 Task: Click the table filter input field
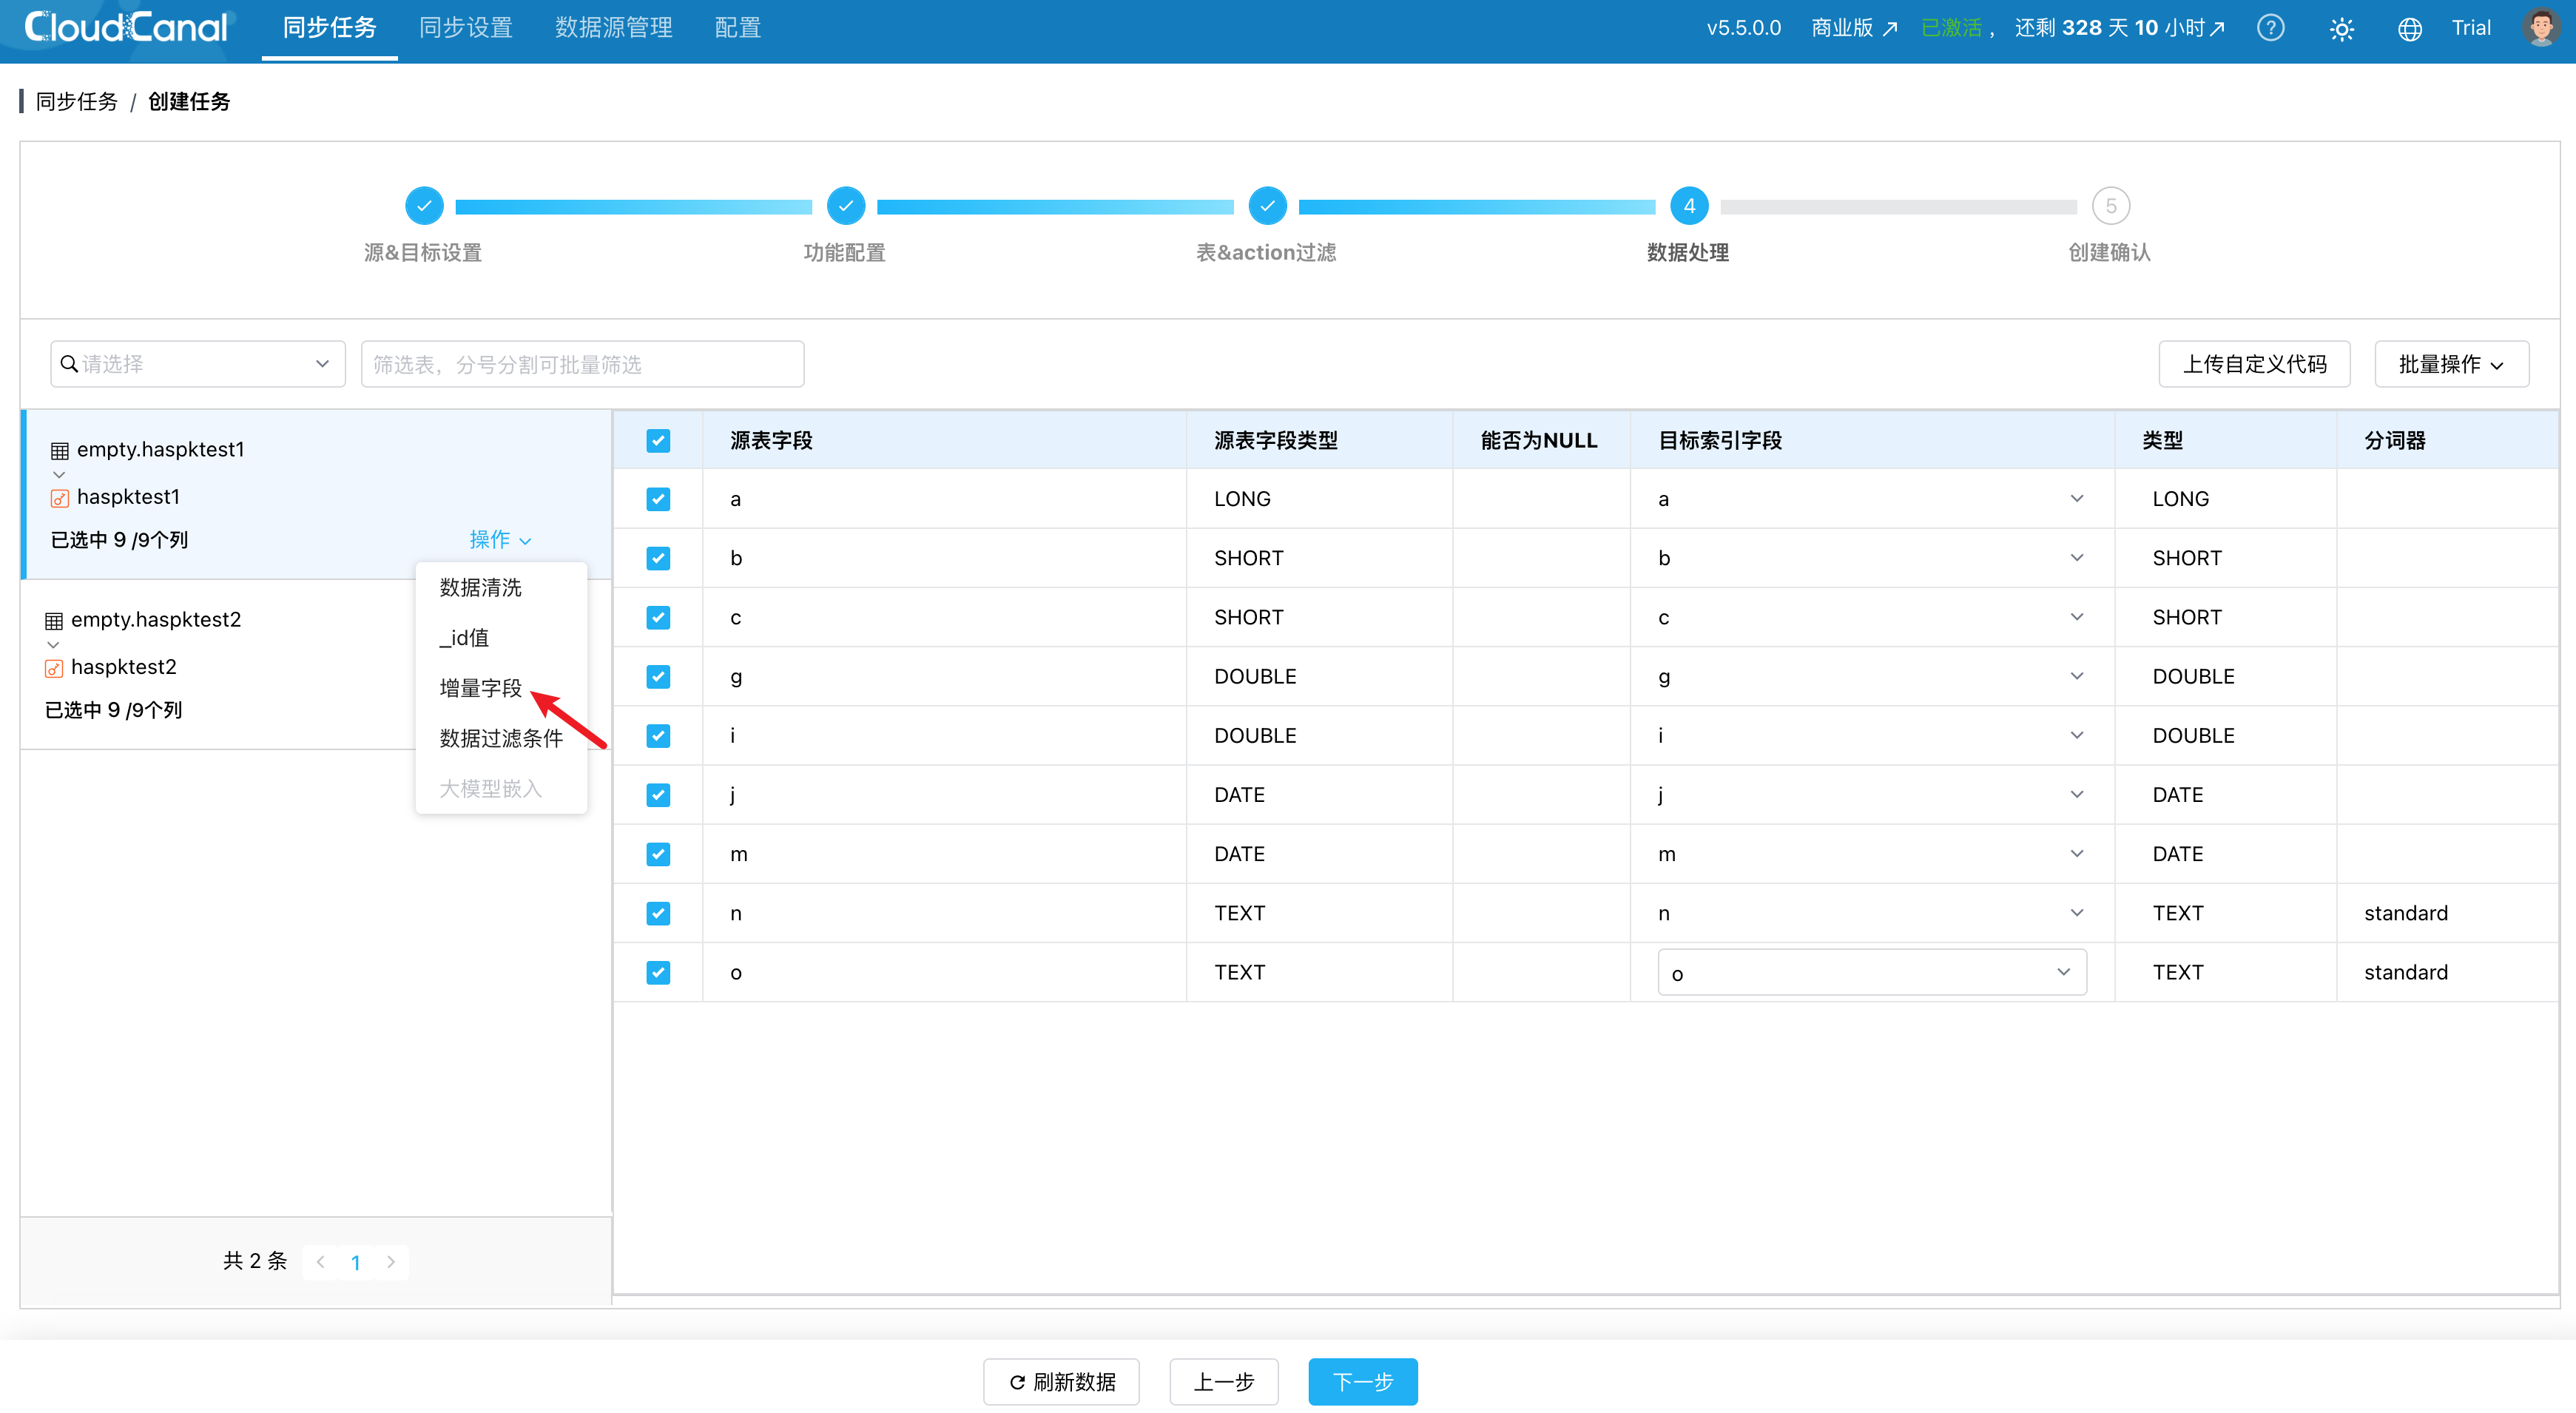(x=582, y=365)
